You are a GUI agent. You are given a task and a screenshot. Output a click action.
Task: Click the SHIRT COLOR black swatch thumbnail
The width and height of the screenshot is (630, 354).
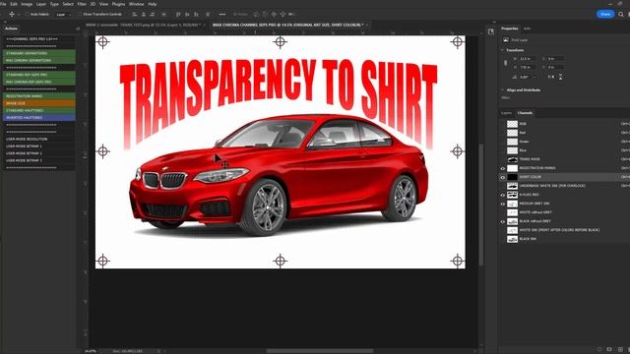coord(512,177)
